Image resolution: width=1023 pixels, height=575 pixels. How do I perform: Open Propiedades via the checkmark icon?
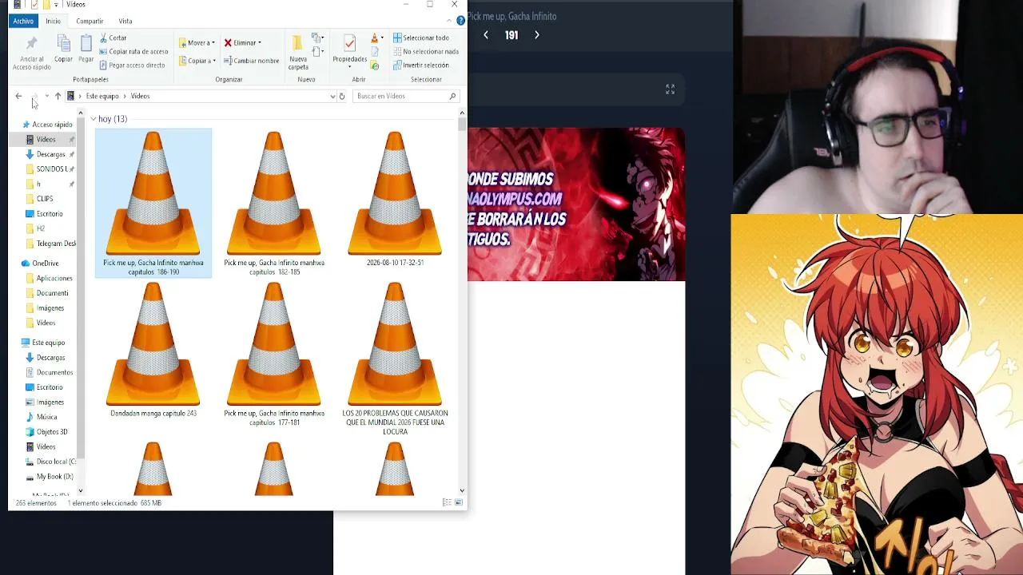click(x=349, y=44)
